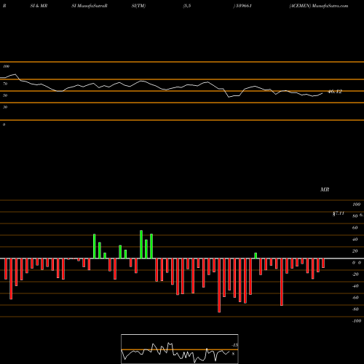Screen dimensions: 364x364
Task: Click the tallest green bar in MR histogram
Action: [141, 245]
